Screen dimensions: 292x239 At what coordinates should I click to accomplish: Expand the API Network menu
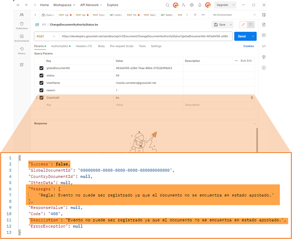point(91,5)
